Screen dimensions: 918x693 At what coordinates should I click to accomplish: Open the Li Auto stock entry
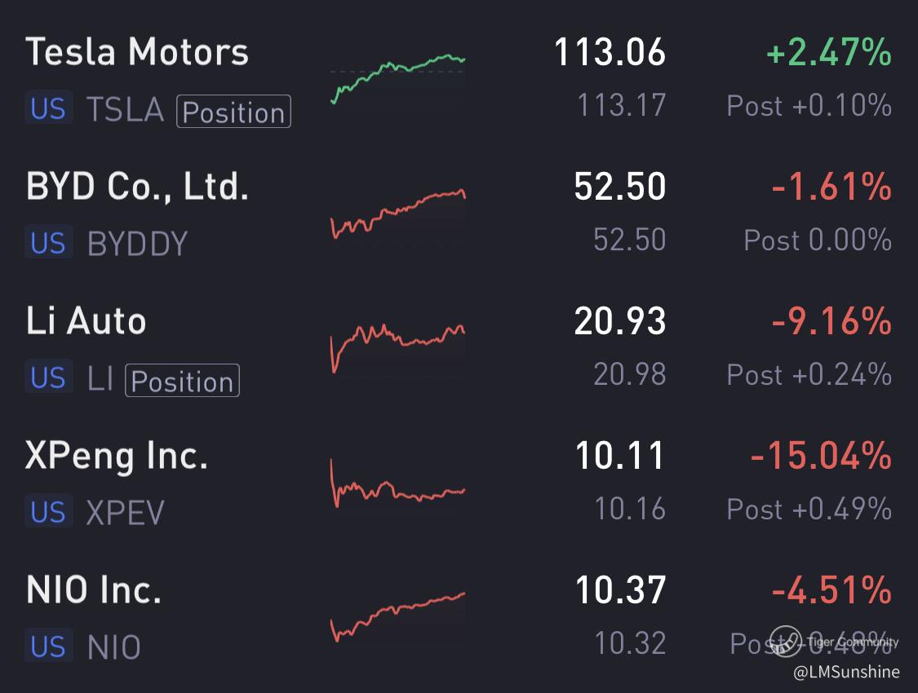click(86, 321)
